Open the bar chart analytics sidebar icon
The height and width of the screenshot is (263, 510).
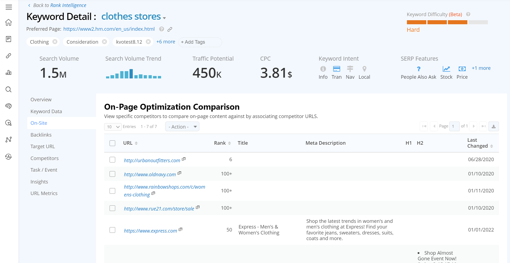pyautogui.click(x=9, y=72)
